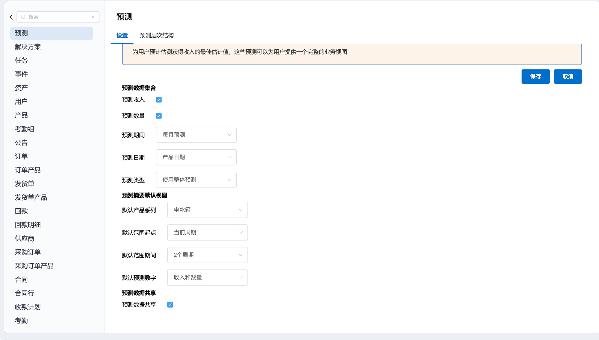
Task: Switch to the 预测层次结构 tab
Action: pyautogui.click(x=157, y=35)
